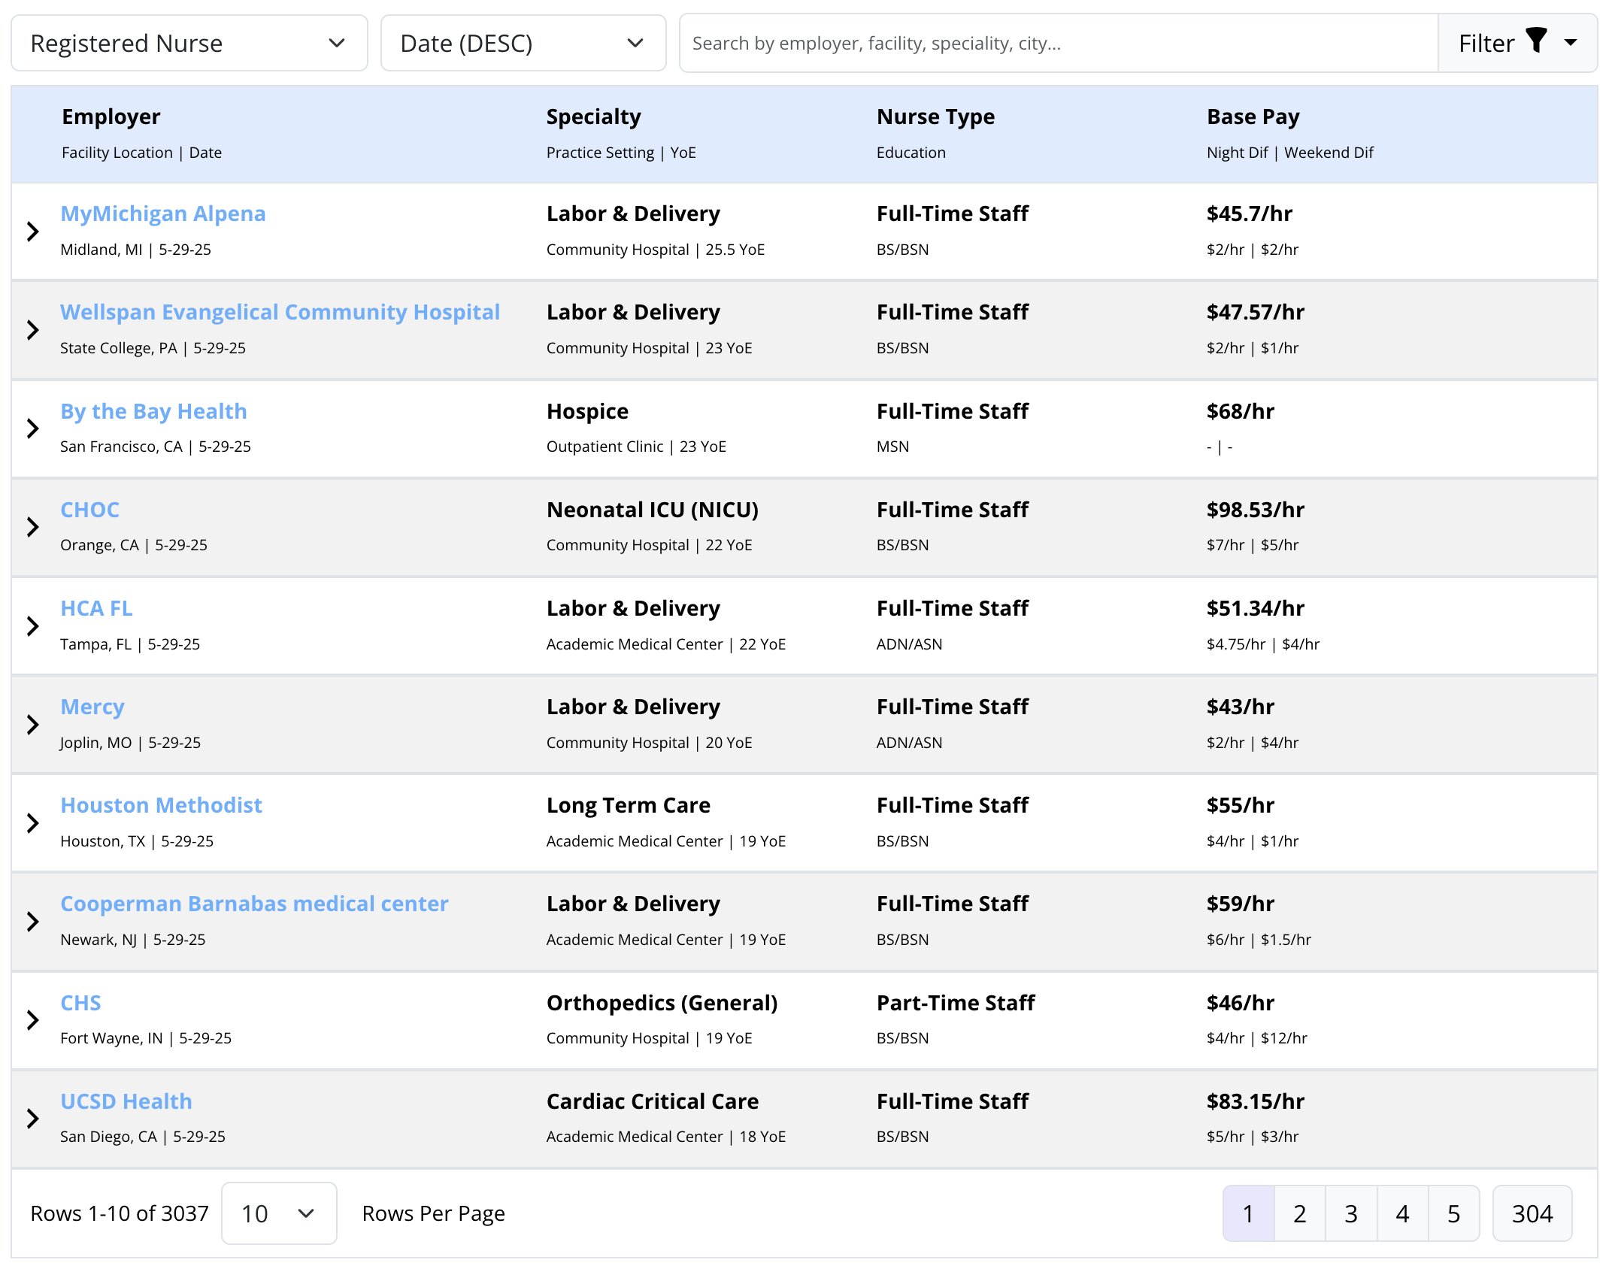
Task: Click the $98.53/hr base pay value
Action: 1256,510
